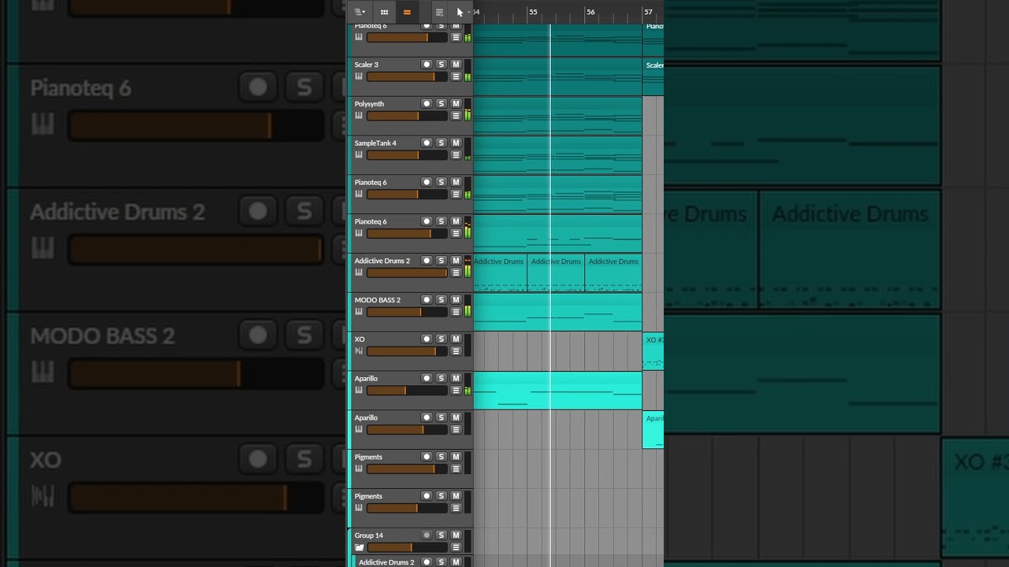
Task: Solo the MODO BASS 2 track
Action: (441, 300)
